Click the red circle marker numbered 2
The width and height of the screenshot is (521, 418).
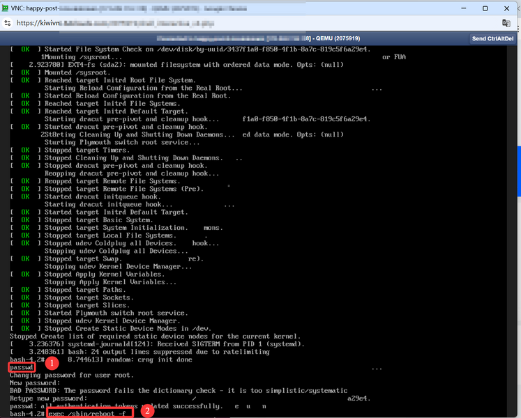[147, 411]
